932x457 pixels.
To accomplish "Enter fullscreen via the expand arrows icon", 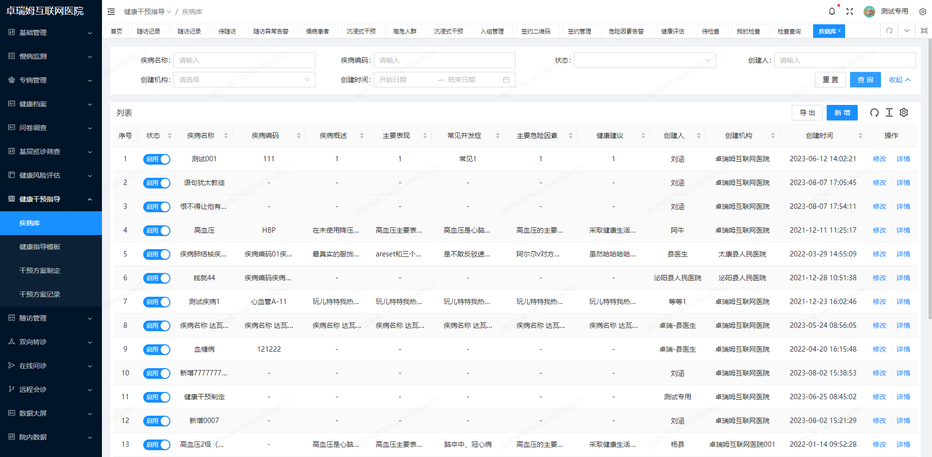I will pyautogui.click(x=850, y=11).
